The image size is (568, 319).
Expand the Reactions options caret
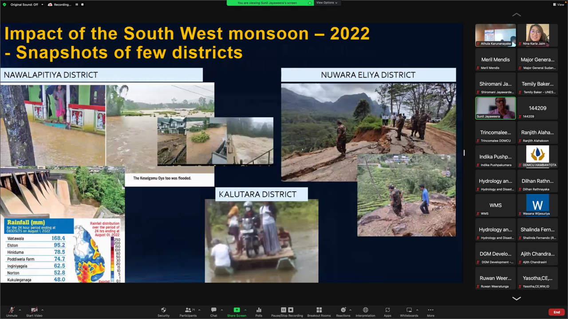point(351,310)
